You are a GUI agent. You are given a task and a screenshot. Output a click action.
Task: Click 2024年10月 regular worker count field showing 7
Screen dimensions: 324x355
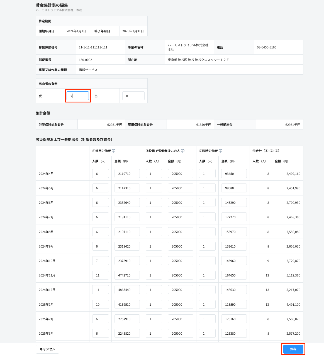[x=100, y=261]
